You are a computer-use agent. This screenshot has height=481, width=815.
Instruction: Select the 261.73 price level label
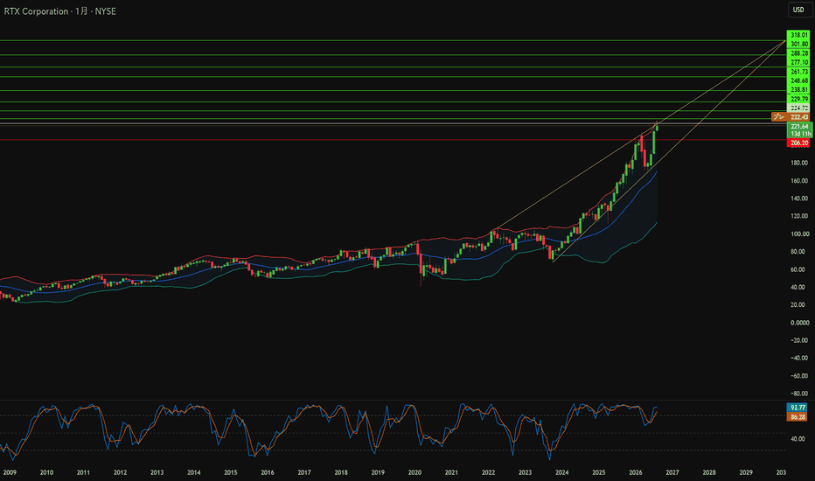pos(799,71)
